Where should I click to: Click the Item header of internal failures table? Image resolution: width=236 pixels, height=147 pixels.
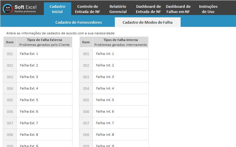tap(86, 42)
